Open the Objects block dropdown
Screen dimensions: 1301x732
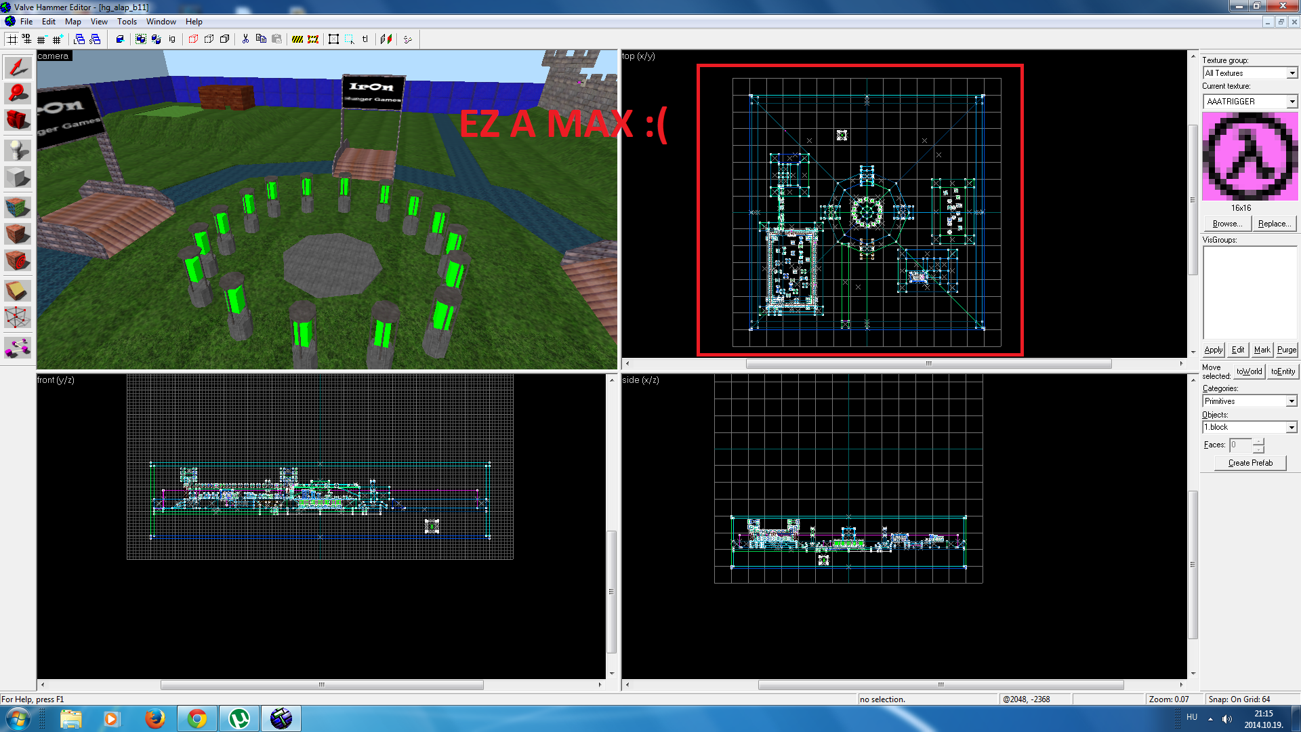(x=1292, y=428)
